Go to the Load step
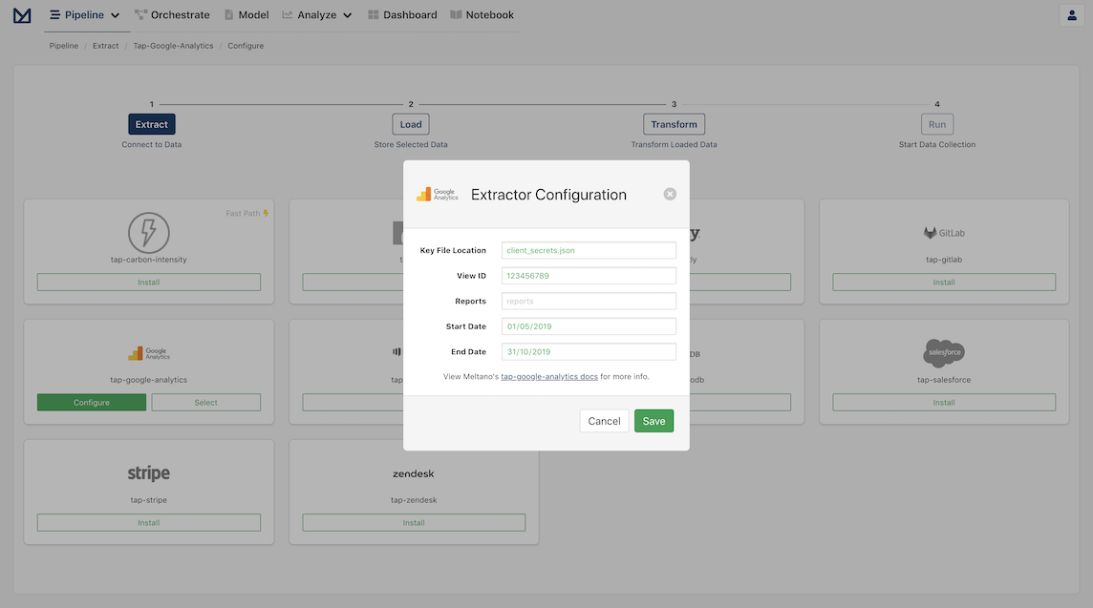Image resolution: width=1093 pixels, height=608 pixels. 411,124
